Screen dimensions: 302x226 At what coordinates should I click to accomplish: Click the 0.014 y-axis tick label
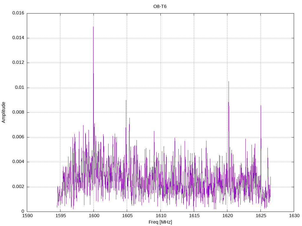[18, 38]
